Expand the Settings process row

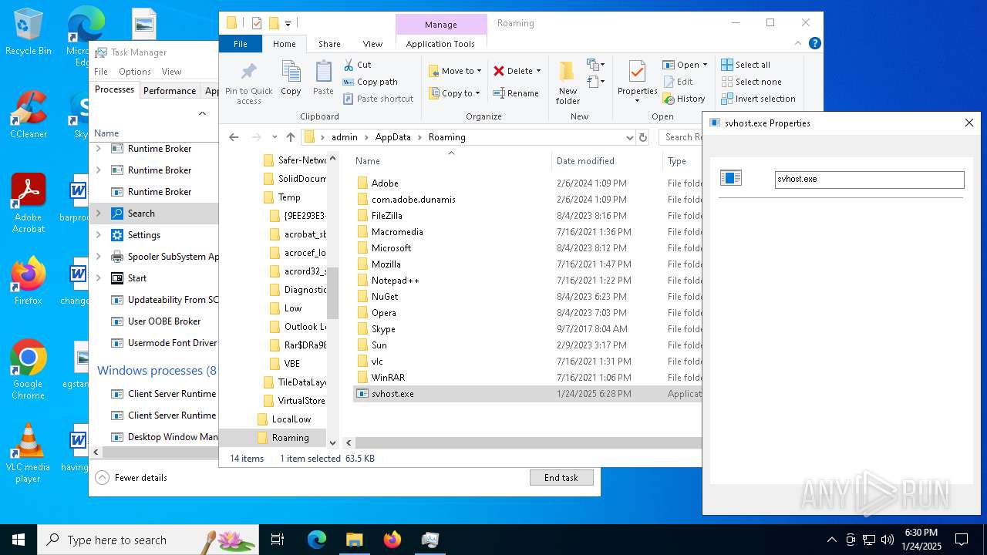click(99, 235)
